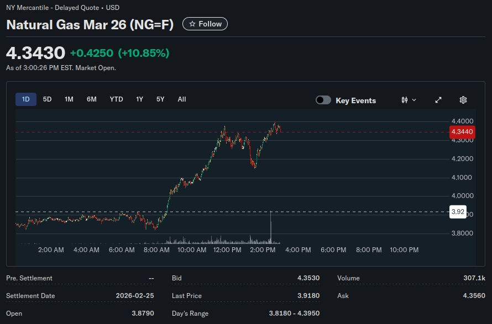Select the 1D time range tab
The width and height of the screenshot is (492, 324).
pyautogui.click(x=26, y=99)
